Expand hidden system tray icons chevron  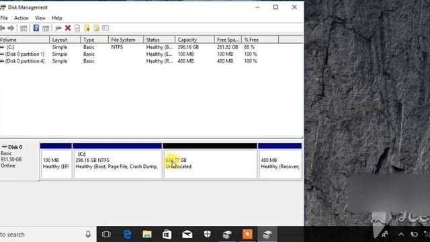(401, 235)
